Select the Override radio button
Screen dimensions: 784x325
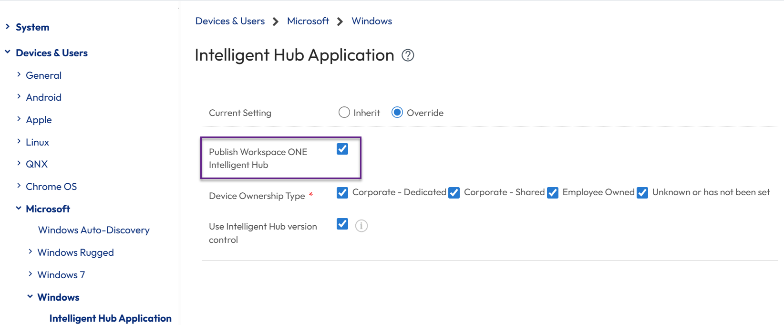tap(397, 113)
